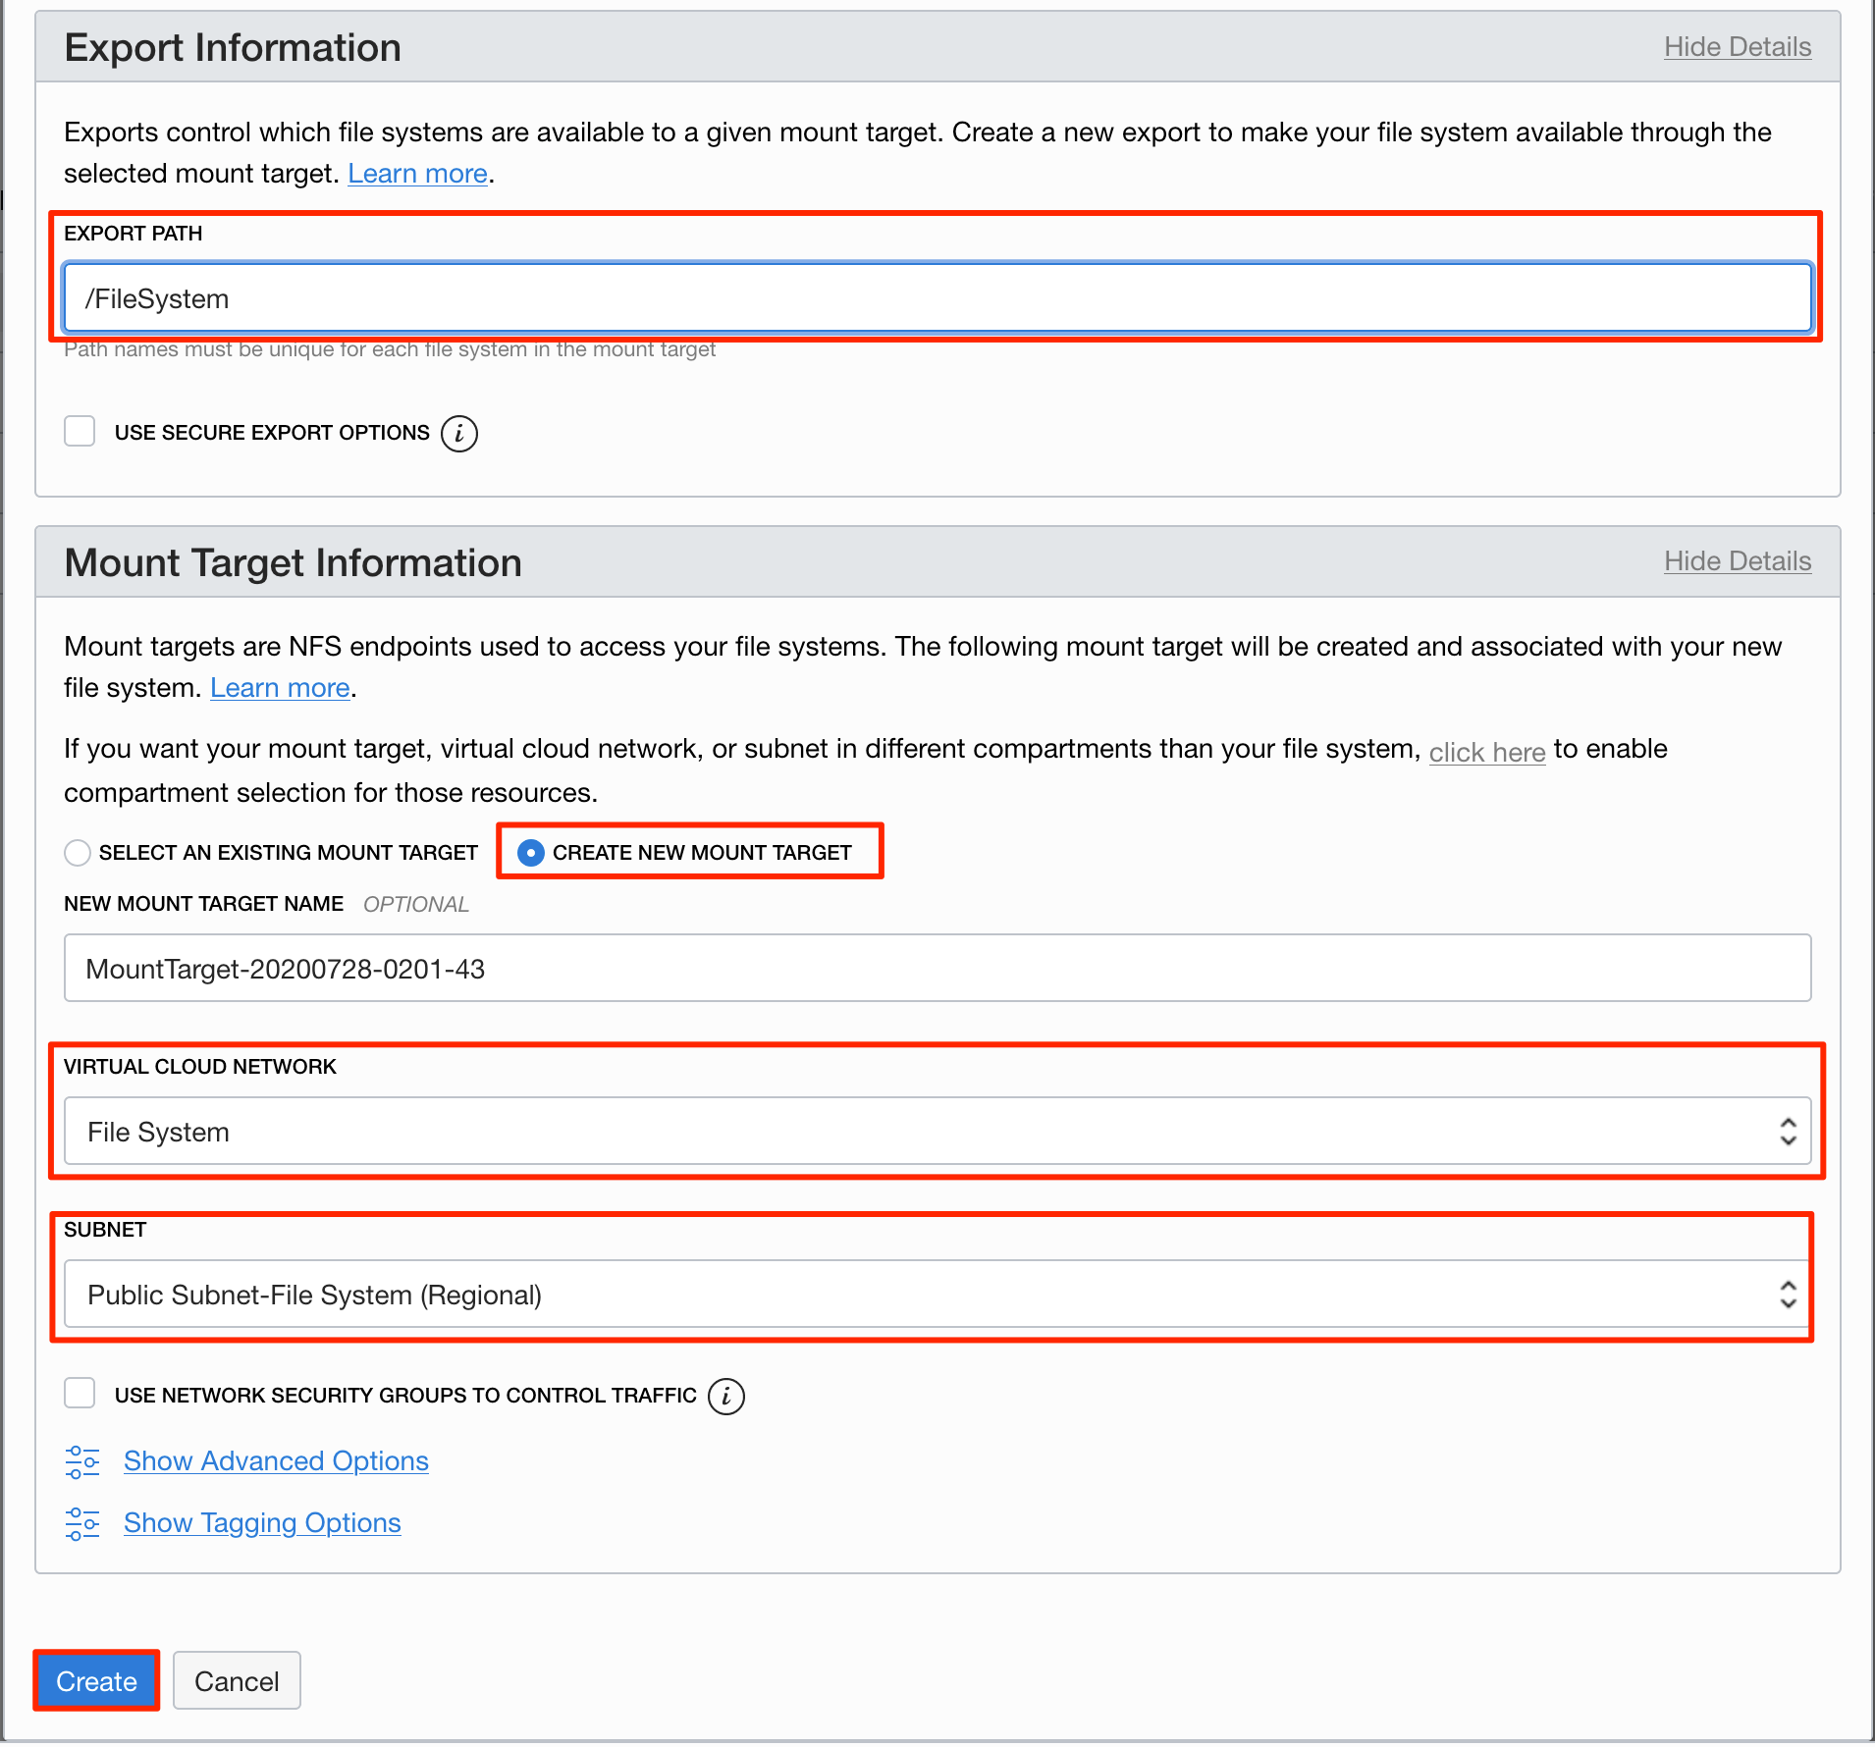This screenshot has width=1875, height=1747.
Task: Hide Details of Mount Target Information section
Action: click(1737, 561)
